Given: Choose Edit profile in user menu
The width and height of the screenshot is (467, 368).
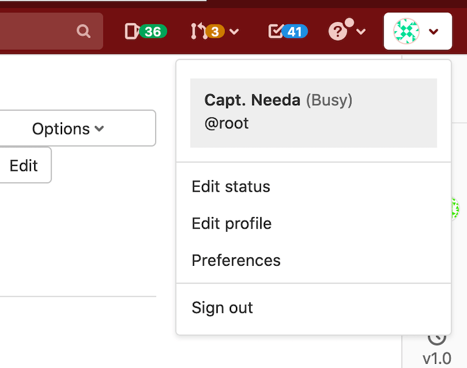Looking at the screenshot, I should pyautogui.click(x=231, y=223).
